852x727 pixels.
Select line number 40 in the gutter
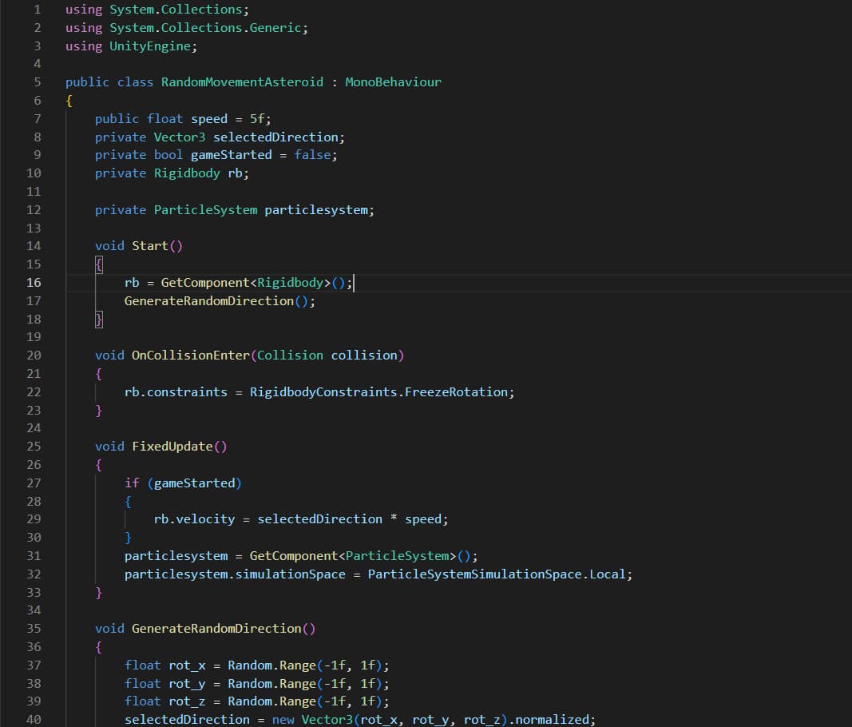click(x=34, y=719)
